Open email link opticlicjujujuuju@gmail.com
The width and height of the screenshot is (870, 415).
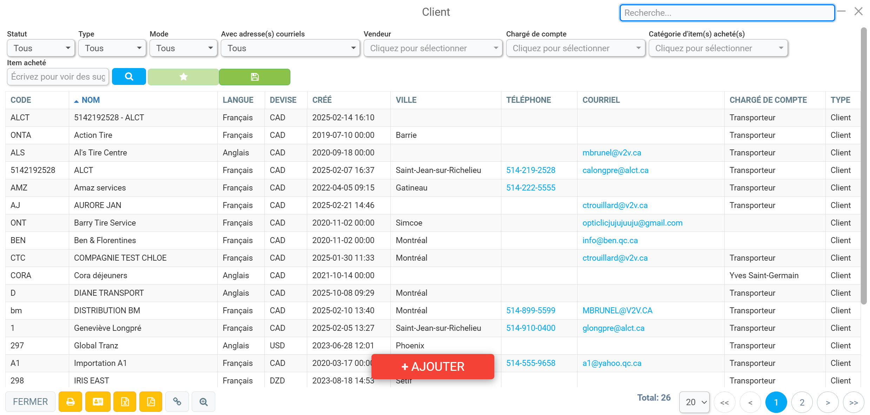[x=632, y=223]
